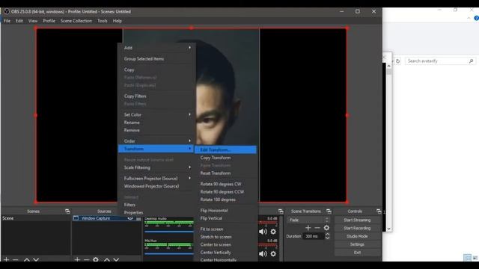Image resolution: width=479 pixels, height=269 pixels.
Task: Add a scene transition with plus icon
Action: click(x=308, y=228)
